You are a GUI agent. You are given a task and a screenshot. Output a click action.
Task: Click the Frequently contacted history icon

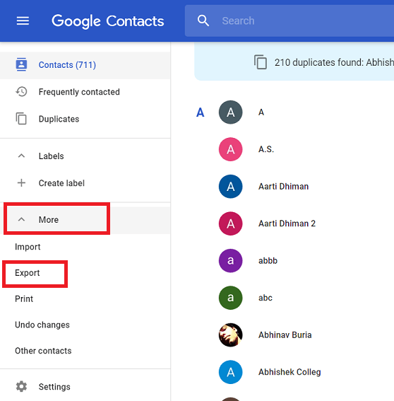pyautogui.click(x=21, y=91)
